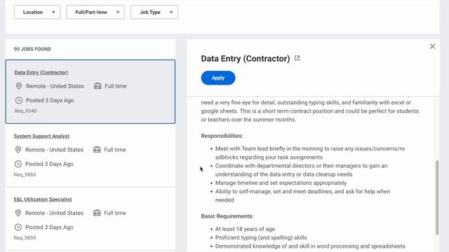Click clock icon for System Support Analyst

point(18,164)
